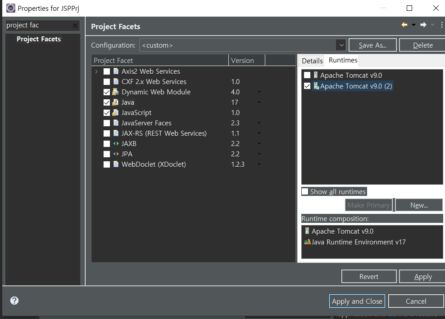Click the JAX-RS facet icon
Screen dimensions: 445x319
click(x=116, y=133)
